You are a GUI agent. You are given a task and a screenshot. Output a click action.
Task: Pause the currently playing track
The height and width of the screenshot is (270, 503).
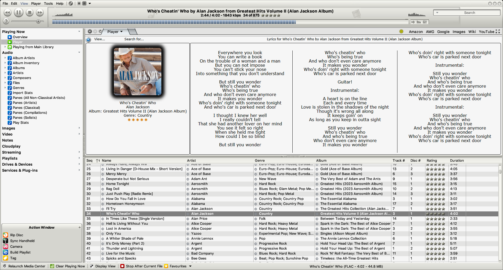coord(19,12)
